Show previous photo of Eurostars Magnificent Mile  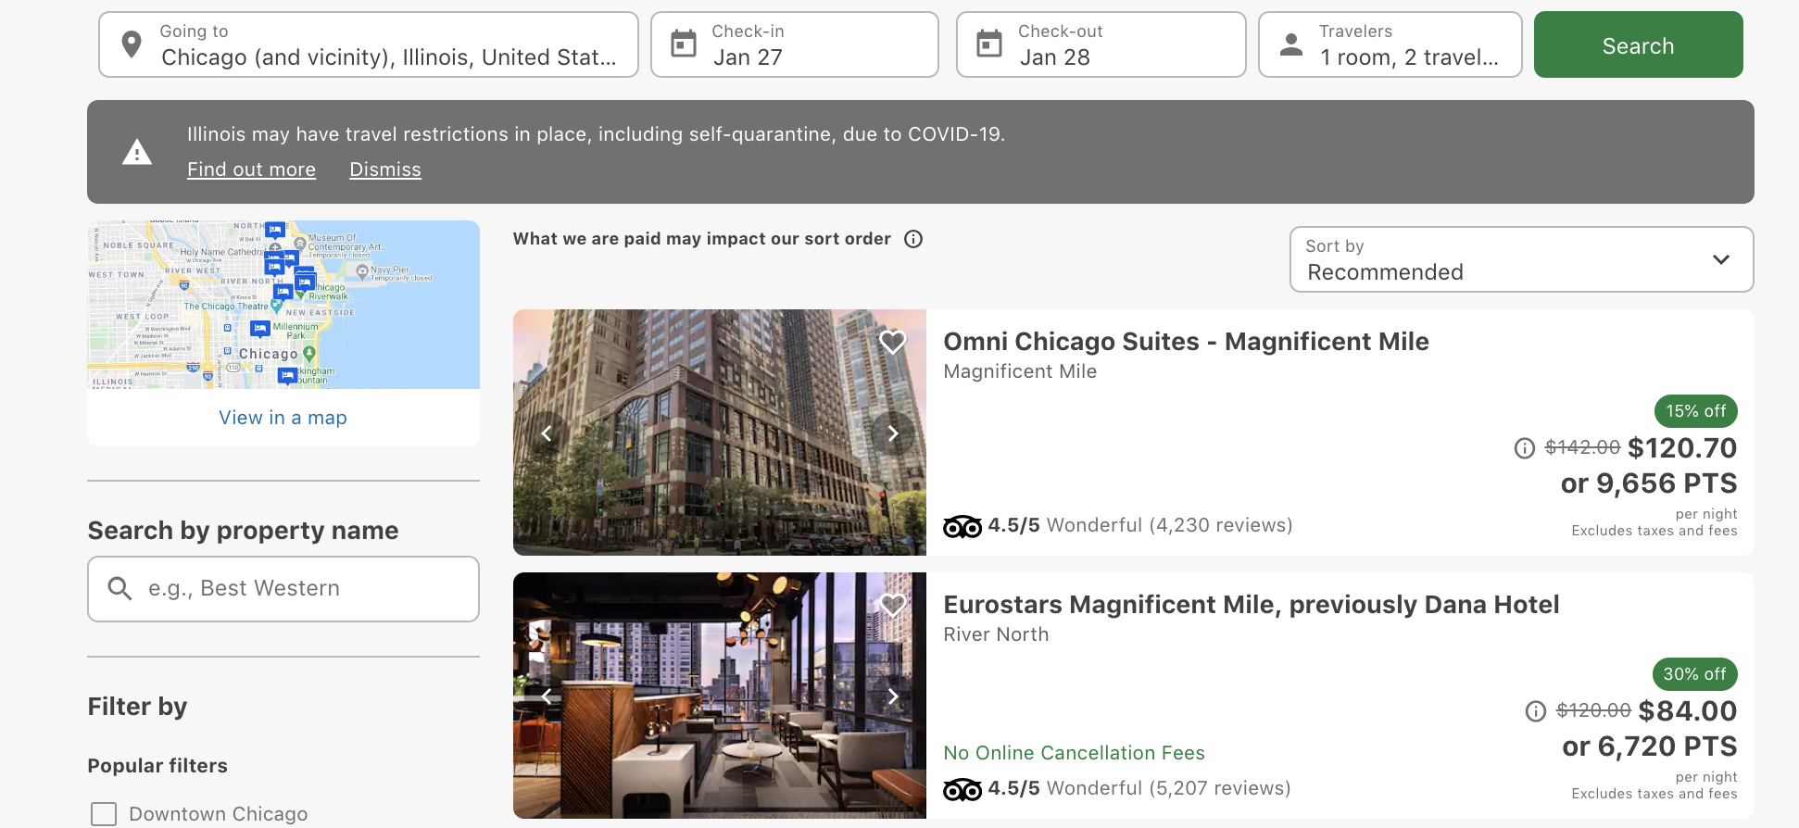pos(547,696)
